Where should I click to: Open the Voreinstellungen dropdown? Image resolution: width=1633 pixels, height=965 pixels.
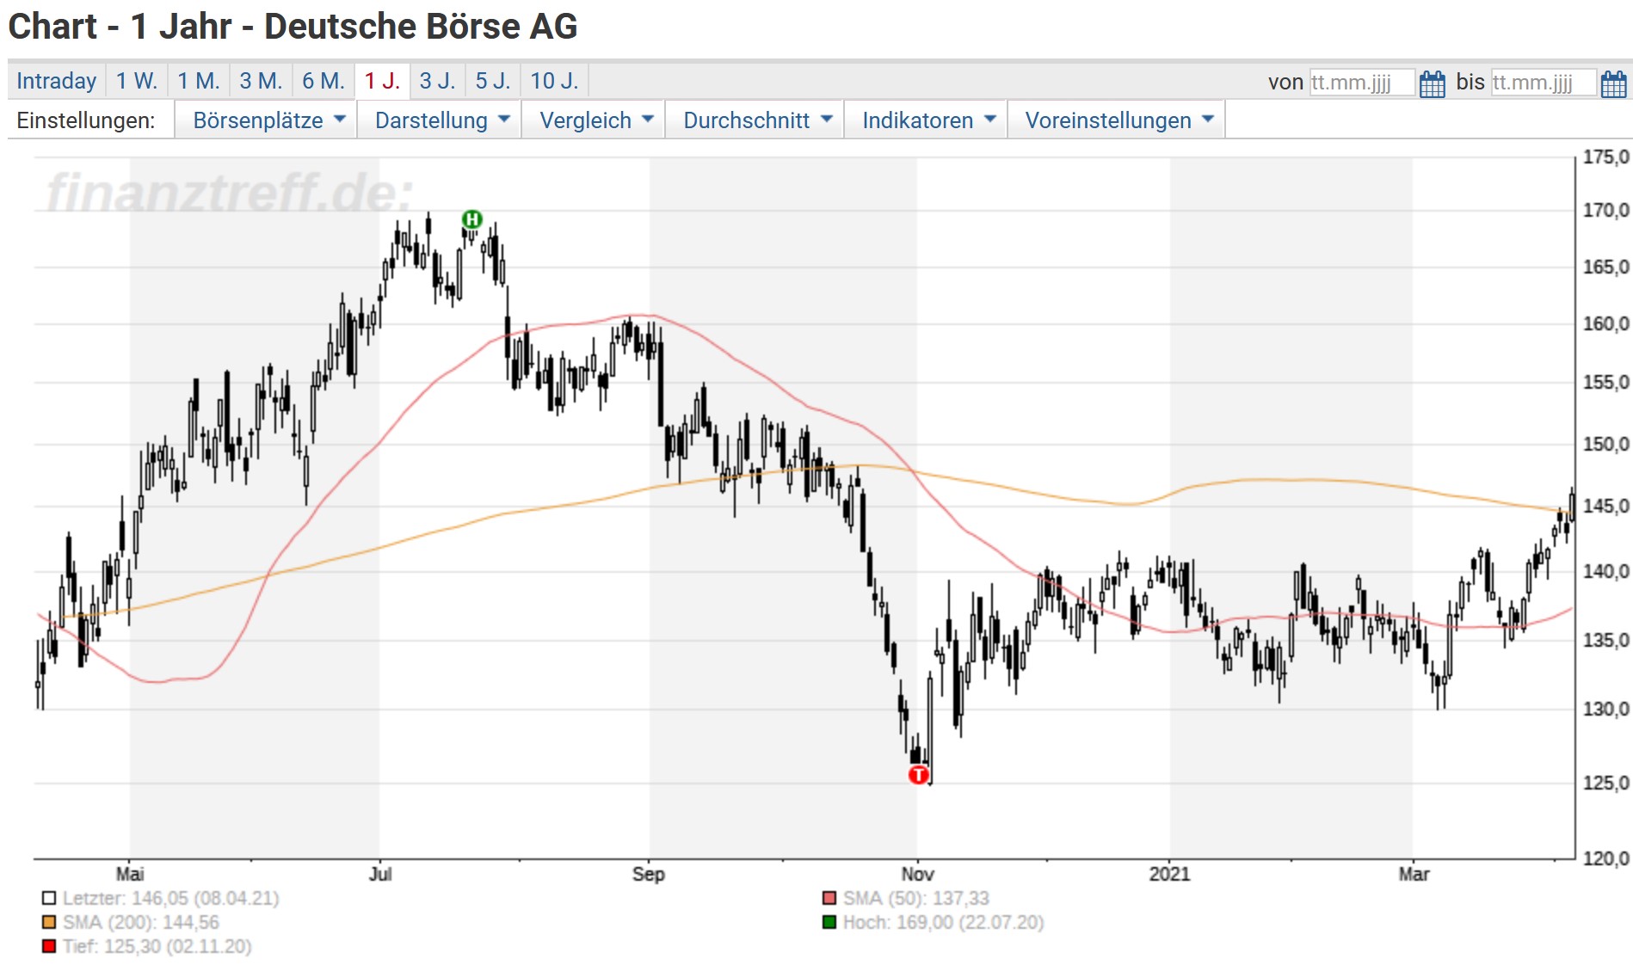1116,120
